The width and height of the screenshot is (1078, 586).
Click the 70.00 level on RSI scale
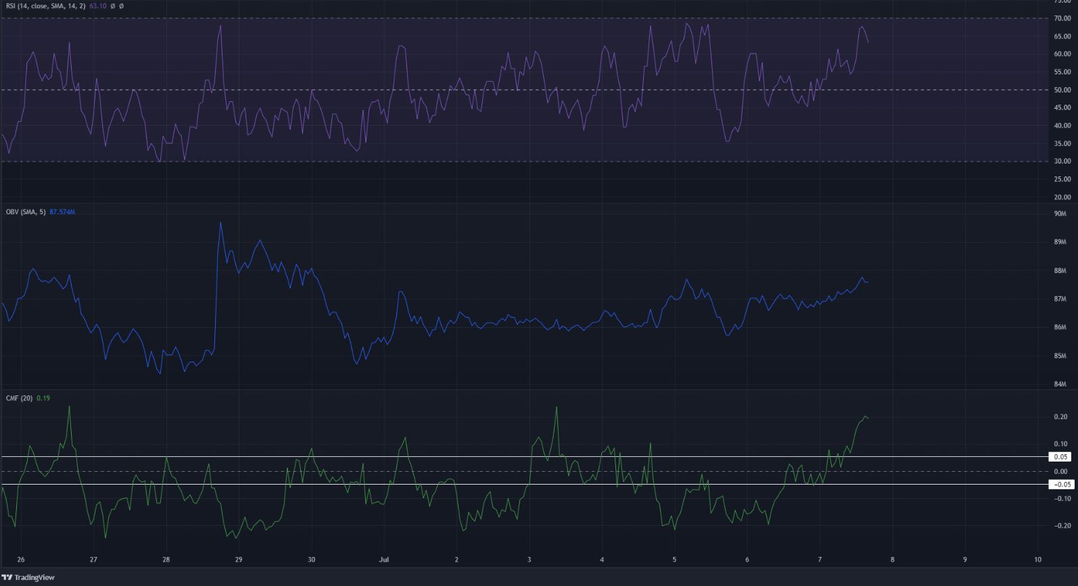click(x=1062, y=18)
